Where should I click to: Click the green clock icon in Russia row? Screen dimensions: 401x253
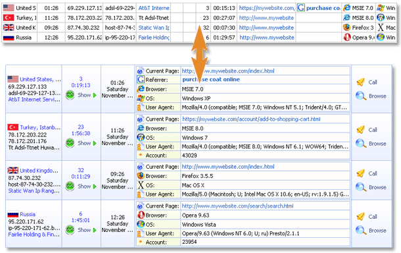[70, 230]
